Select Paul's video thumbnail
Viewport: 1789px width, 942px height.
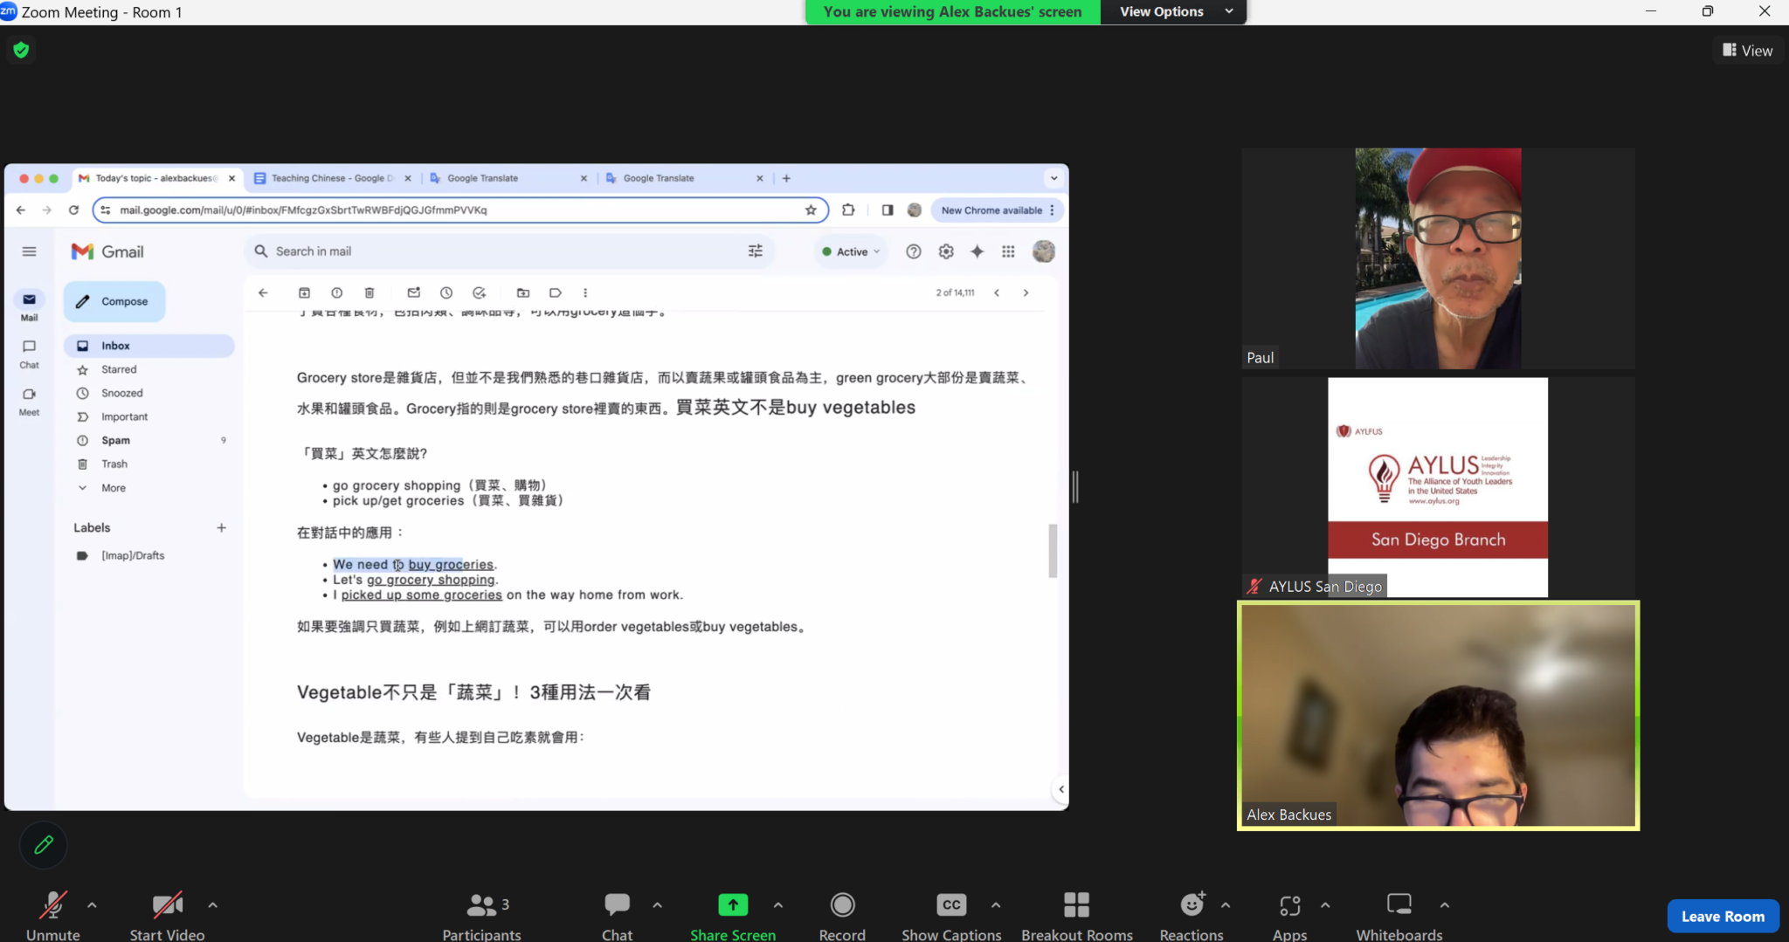[x=1438, y=258]
